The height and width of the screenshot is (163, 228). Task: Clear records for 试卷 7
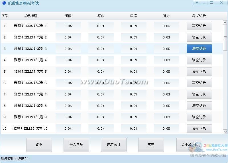(199, 94)
